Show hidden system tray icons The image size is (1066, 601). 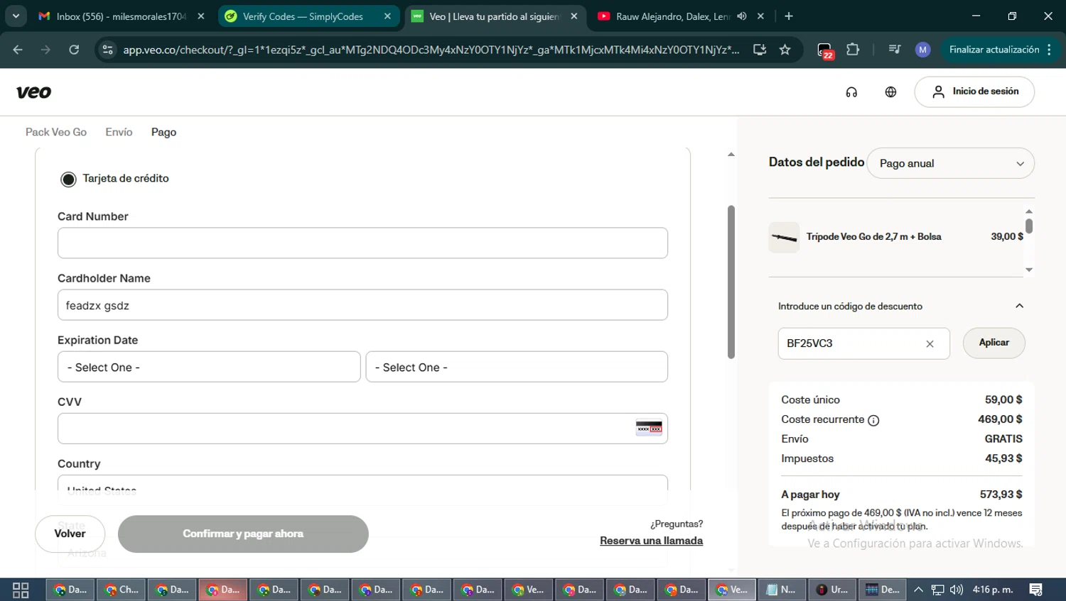pos(918,590)
